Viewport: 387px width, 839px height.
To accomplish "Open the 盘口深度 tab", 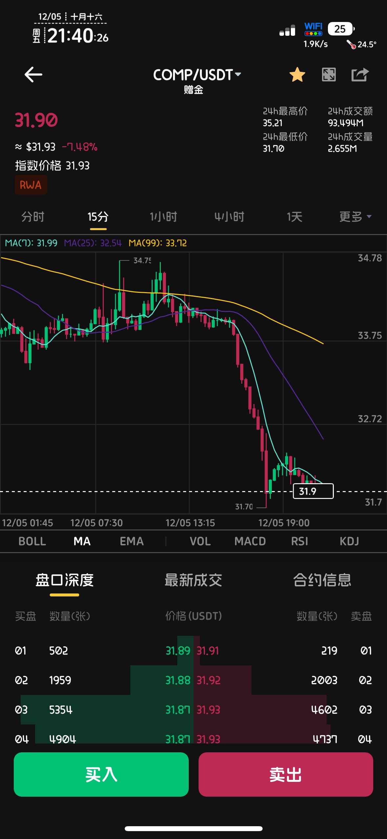I will [x=64, y=580].
